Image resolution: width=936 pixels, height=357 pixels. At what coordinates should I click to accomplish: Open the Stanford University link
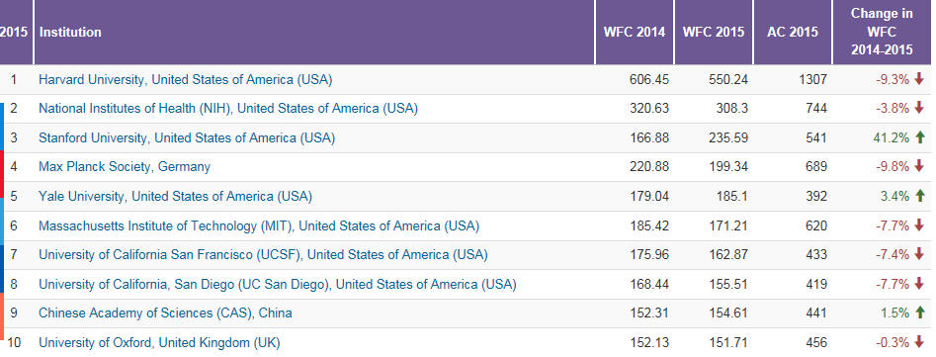[x=187, y=137]
